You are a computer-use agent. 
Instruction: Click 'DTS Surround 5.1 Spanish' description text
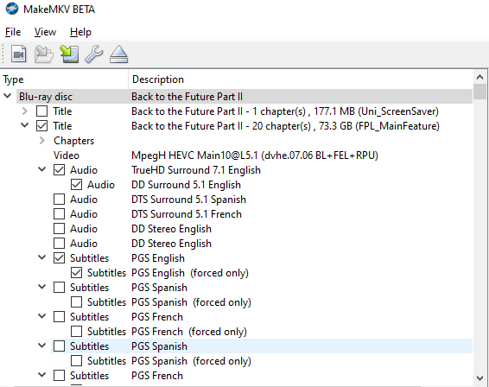tap(188, 200)
